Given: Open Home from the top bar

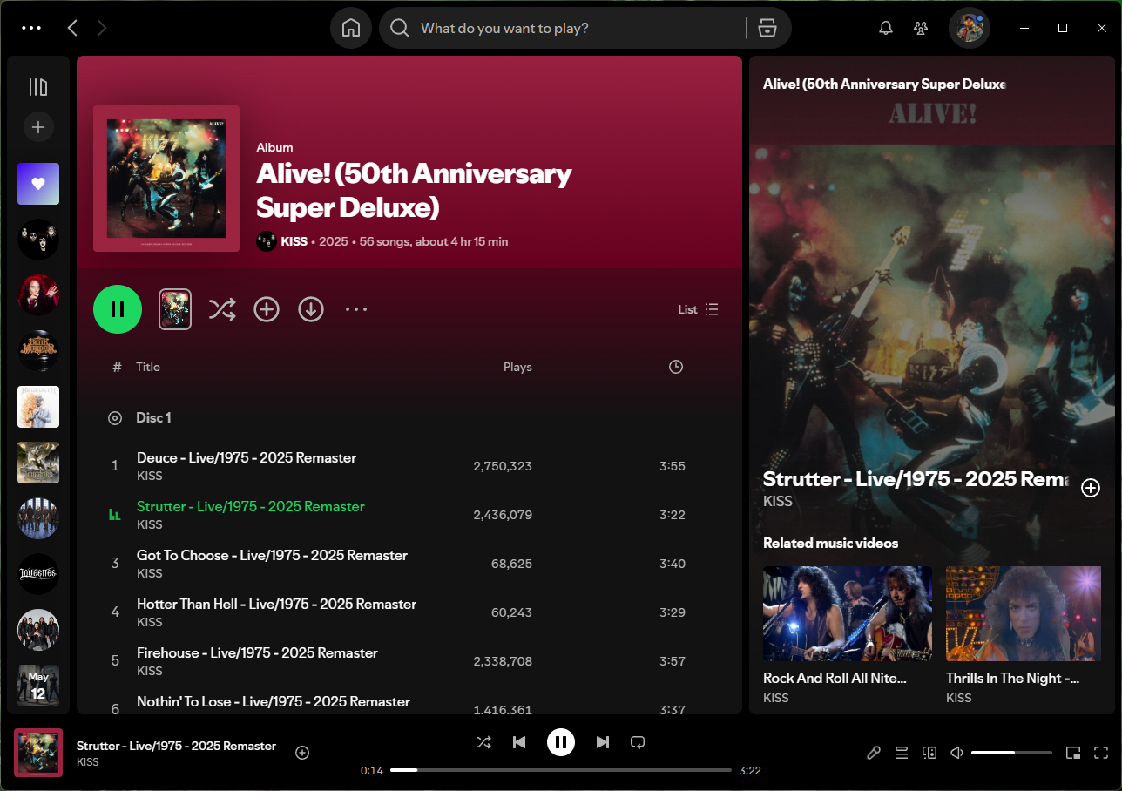Looking at the screenshot, I should (x=351, y=28).
